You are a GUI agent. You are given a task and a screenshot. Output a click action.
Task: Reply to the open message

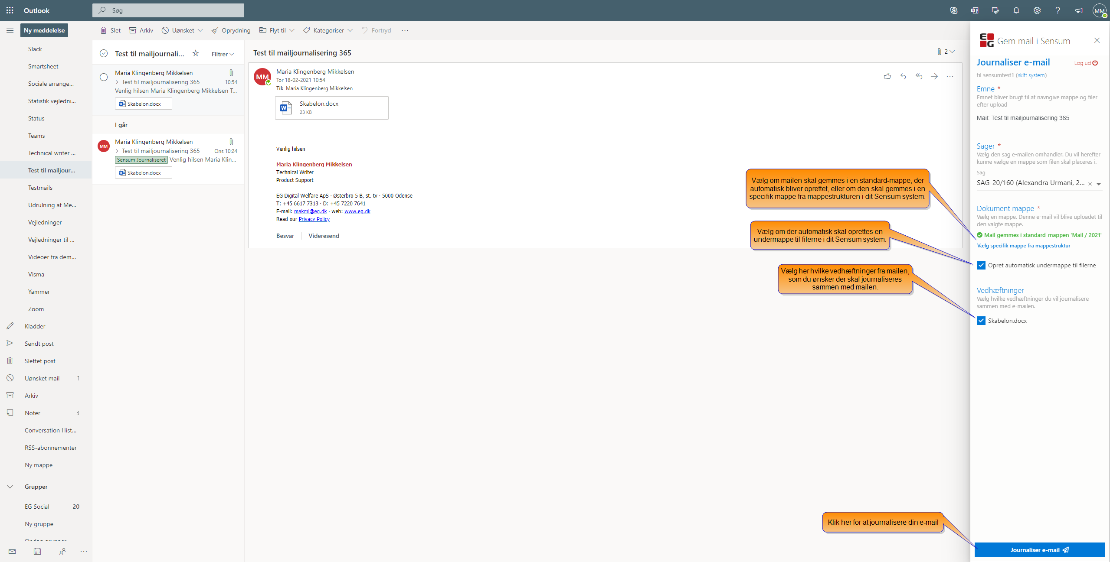pyautogui.click(x=903, y=76)
